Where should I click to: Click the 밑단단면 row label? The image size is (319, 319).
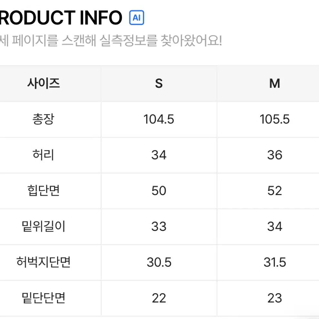click(x=44, y=298)
